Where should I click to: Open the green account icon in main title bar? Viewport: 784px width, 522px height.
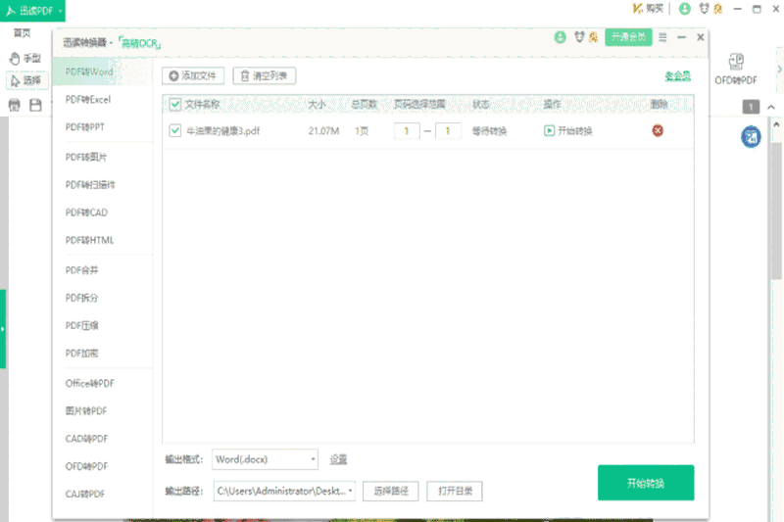tap(684, 9)
